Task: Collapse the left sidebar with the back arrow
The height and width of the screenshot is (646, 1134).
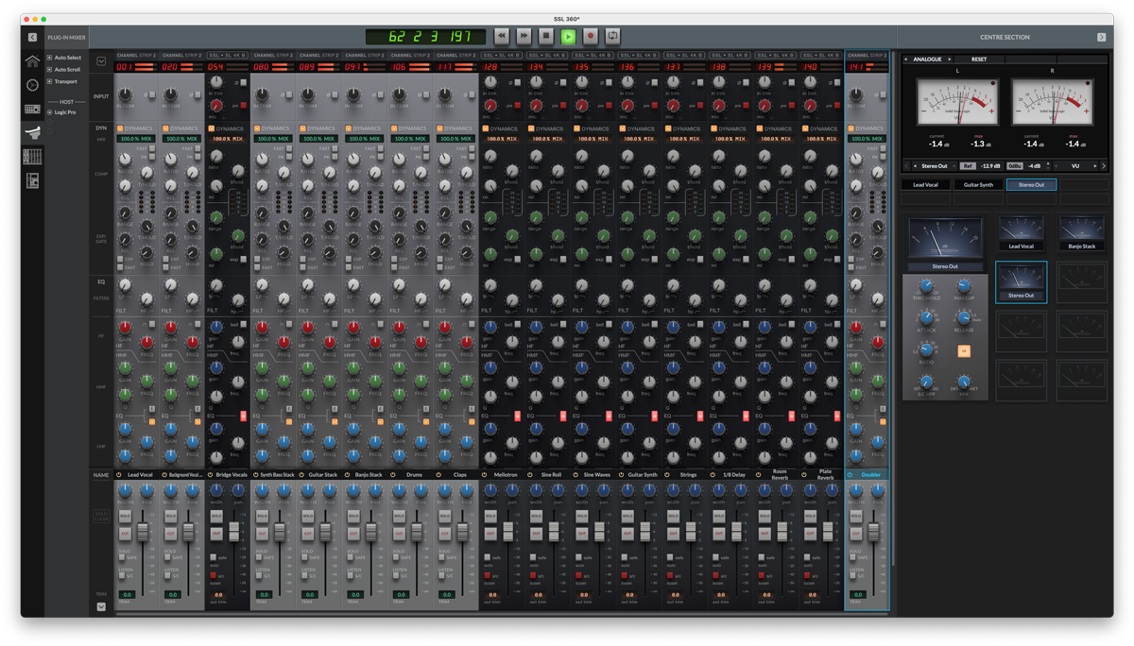Action: point(32,37)
